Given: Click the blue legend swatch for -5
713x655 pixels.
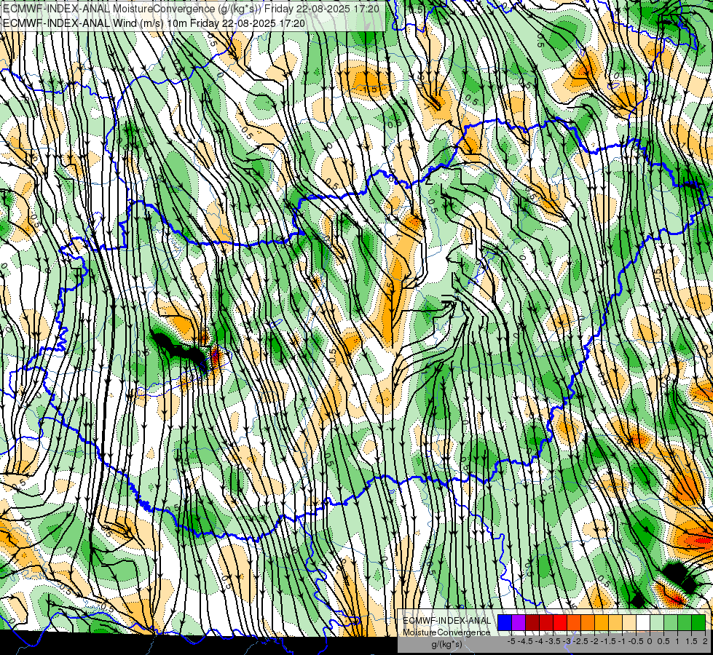Looking at the screenshot, I should point(505,622).
